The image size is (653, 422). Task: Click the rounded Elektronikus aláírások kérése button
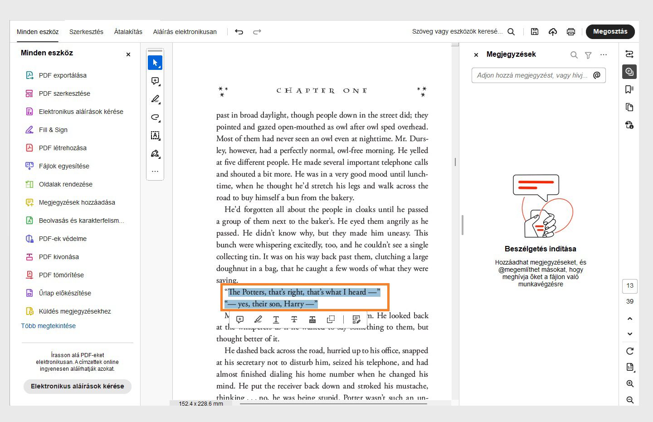[x=78, y=386]
